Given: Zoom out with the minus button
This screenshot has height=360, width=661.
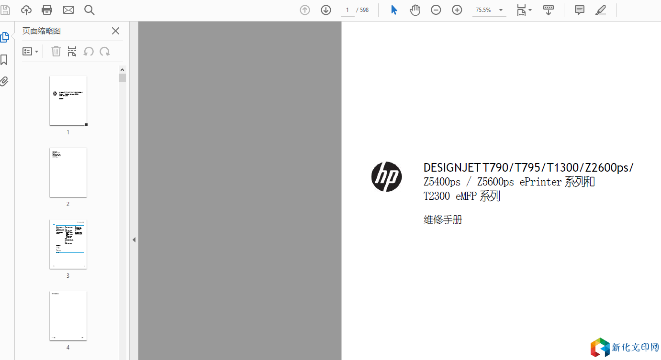Looking at the screenshot, I should point(436,10).
